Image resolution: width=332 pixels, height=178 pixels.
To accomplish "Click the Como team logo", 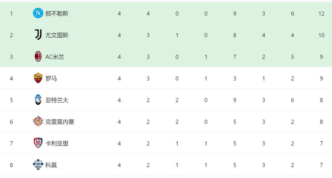I will [38, 165].
